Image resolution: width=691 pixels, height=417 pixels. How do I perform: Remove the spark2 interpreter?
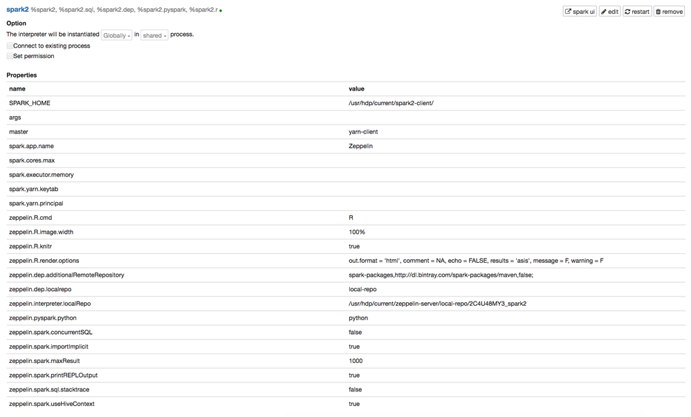click(669, 11)
